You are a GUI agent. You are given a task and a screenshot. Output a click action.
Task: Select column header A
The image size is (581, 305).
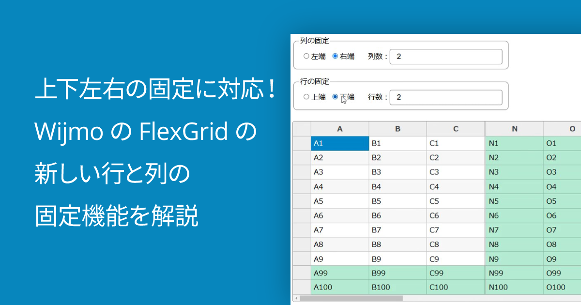point(339,128)
